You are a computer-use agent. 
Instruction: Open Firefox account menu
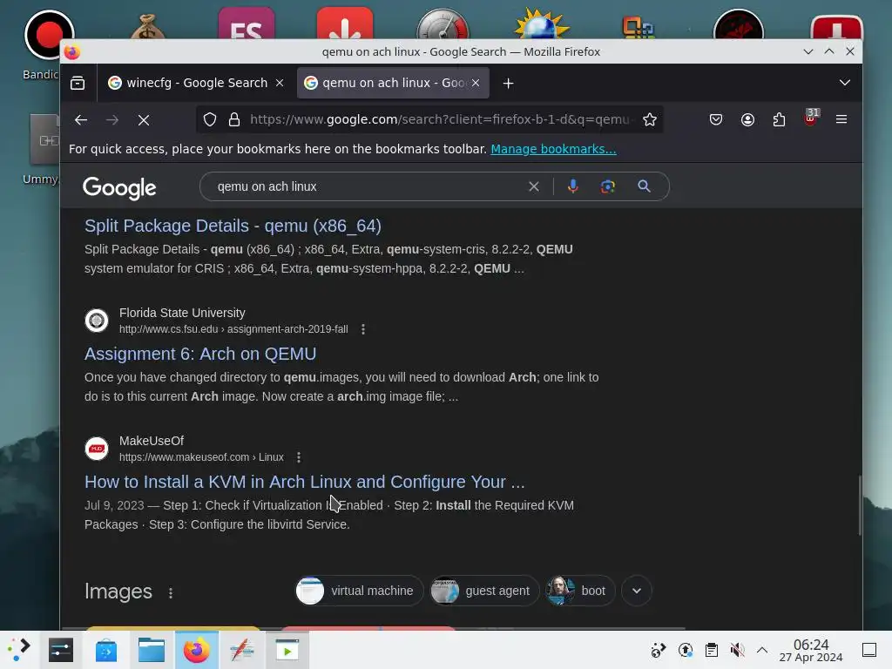coord(747,119)
